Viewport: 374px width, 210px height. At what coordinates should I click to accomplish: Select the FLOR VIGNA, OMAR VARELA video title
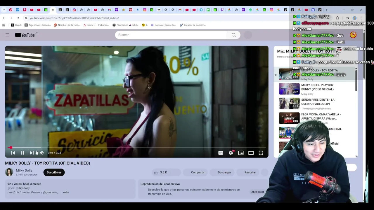pos(321,116)
